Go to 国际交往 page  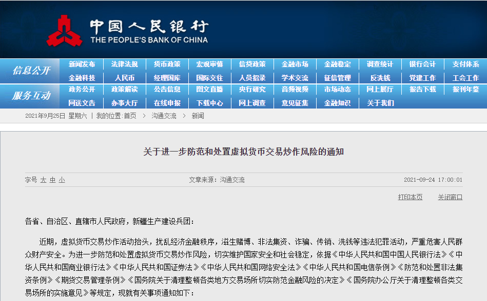tap(209, 78)
